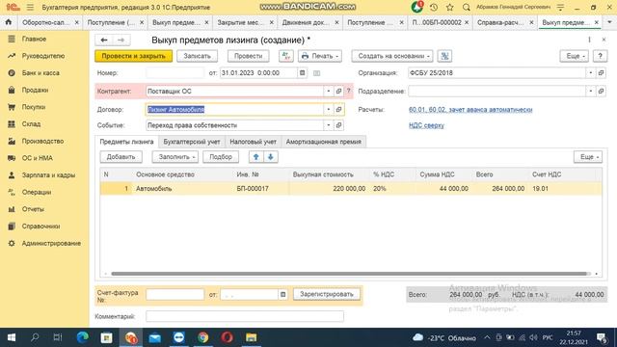This screenshot has width=617, height=347.
Task: Open the Банк и касса section
Action: 40,73
